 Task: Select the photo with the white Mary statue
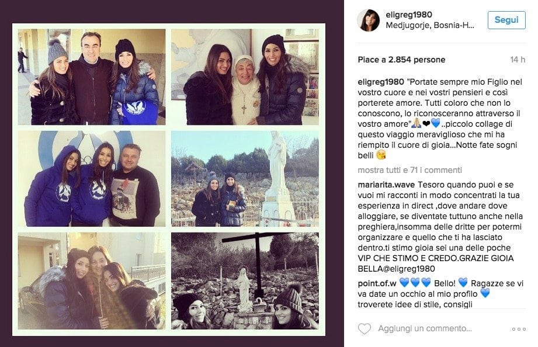coord(245,179)
